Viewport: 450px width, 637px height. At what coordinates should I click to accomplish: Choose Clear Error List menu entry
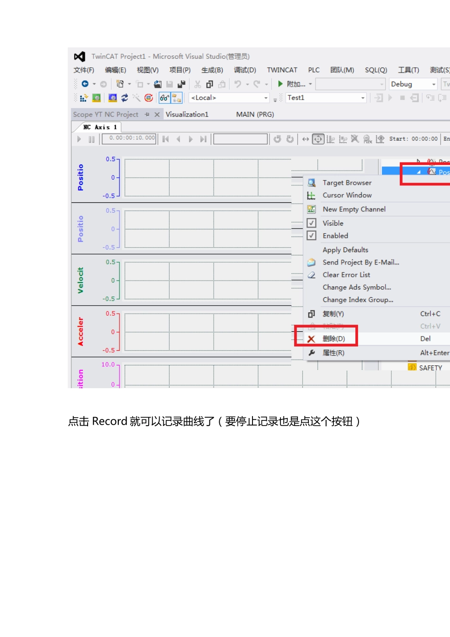tap(346, 275)
